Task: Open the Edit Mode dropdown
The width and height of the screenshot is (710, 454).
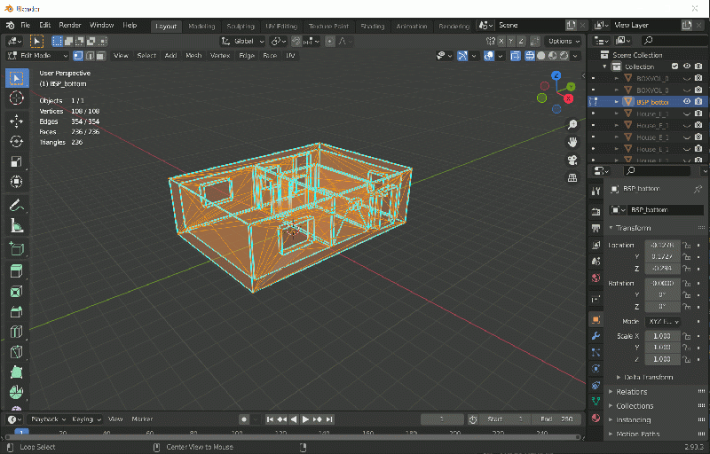Action: [37, 56]
